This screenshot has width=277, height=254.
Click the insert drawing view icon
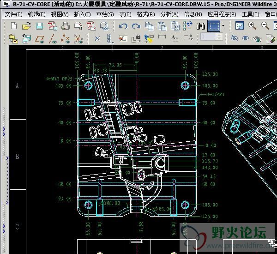(x=123, y=38)
